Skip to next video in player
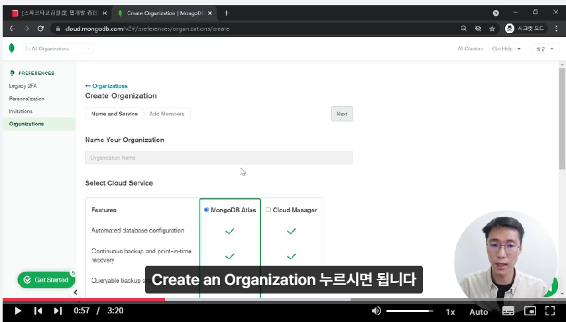The image size is (566, 322). tap(58, 311)
